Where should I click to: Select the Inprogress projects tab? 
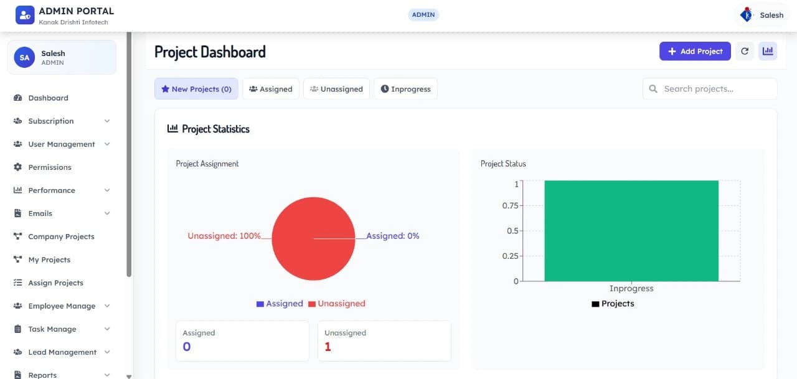[x=405, y=88]
